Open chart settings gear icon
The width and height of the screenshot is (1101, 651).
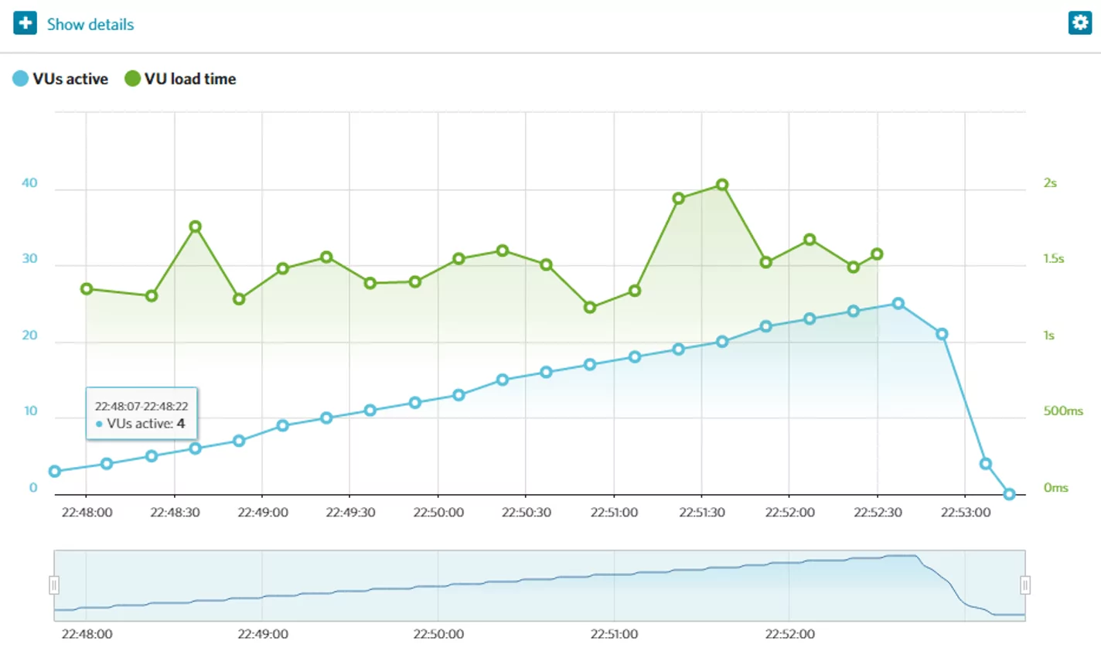click(1079, 22)
